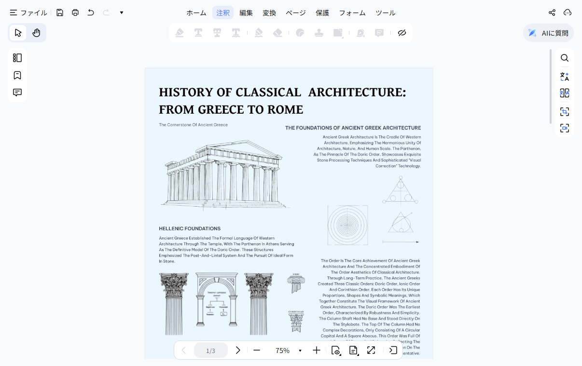Screen dimensions: 582x366
Task: Click the Parthenon temple drawing
Action: click(225, 175)
